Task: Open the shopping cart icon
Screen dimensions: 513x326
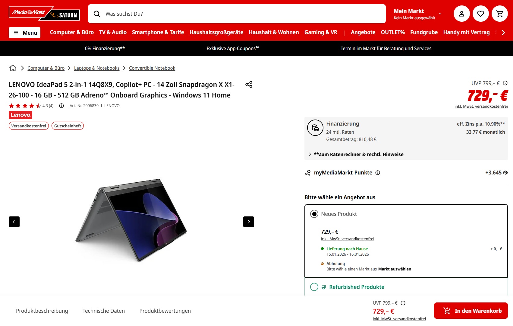Action: [x=499, y=14]
